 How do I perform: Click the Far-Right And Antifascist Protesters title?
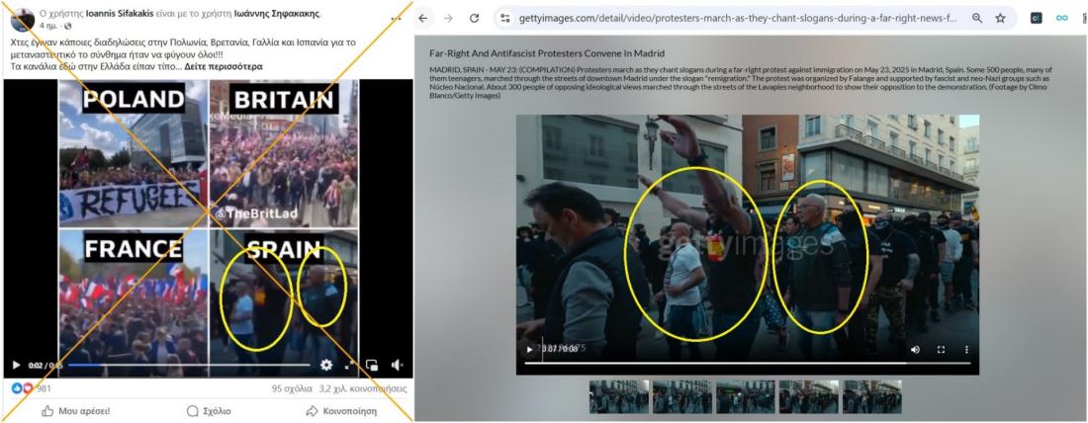(547, 53)
